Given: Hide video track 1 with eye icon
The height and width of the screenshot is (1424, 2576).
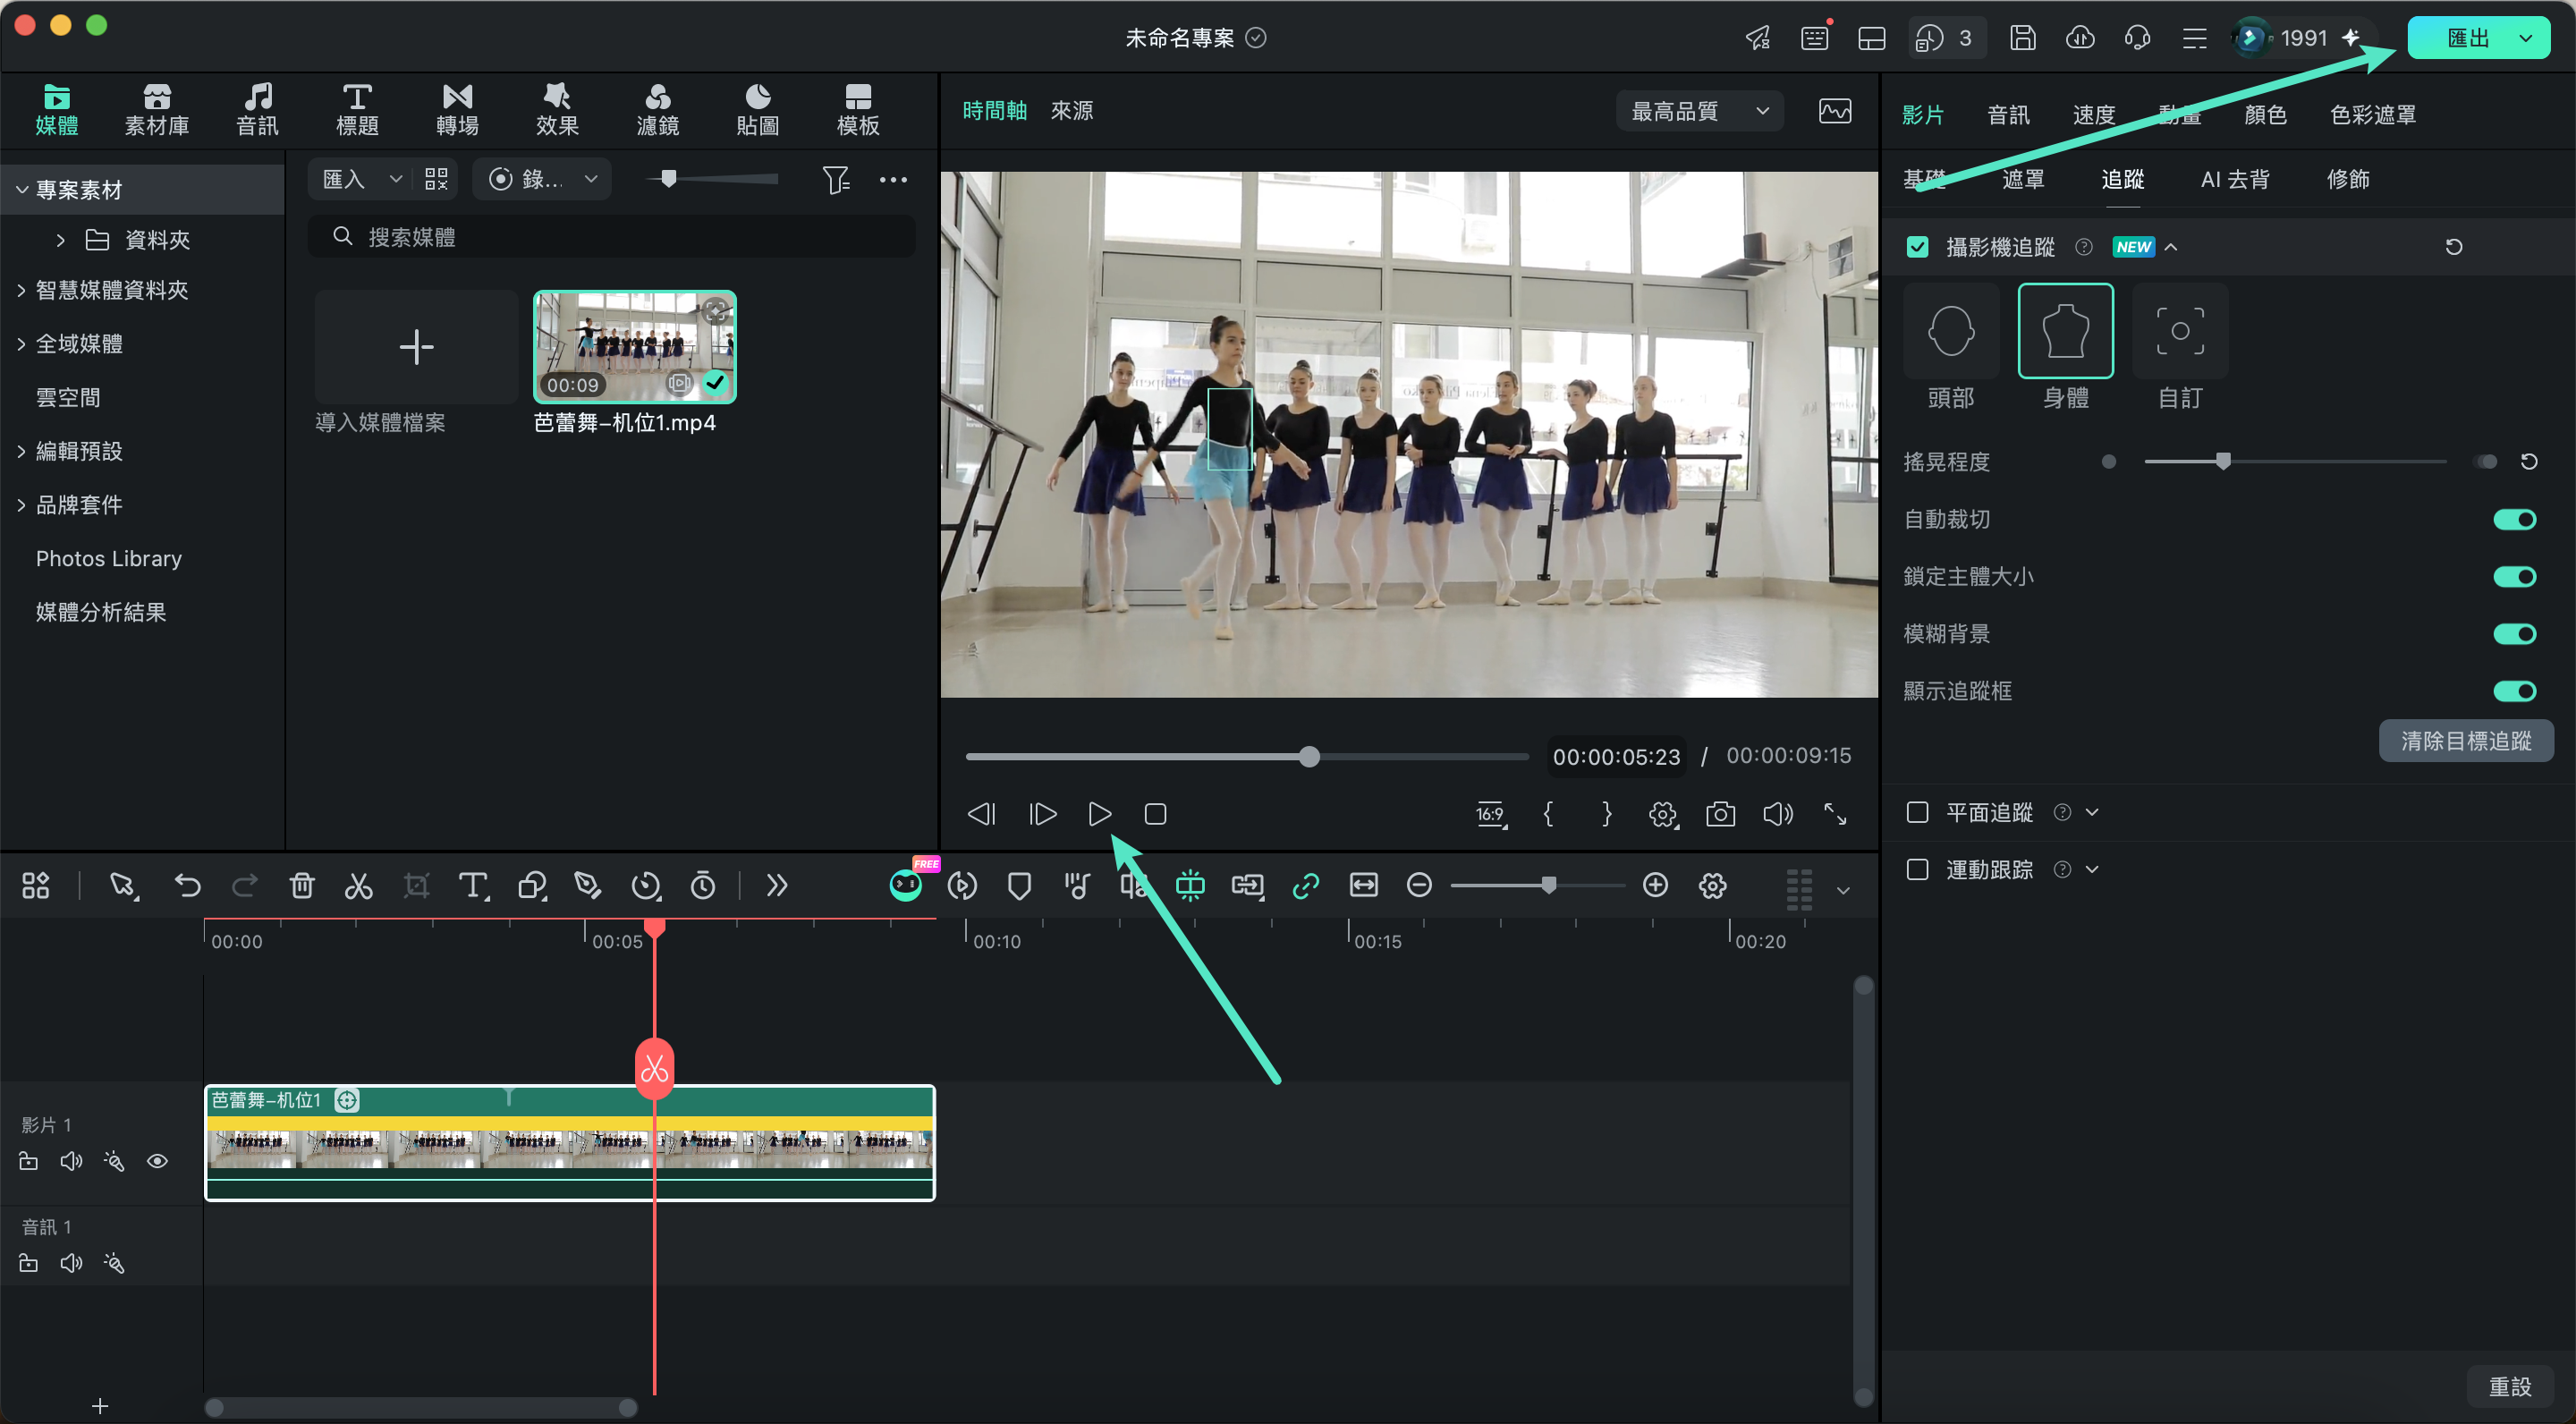Looking at the screenshot, I should tap(157, 1161).
